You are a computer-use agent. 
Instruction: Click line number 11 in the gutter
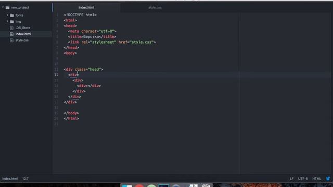click(x=56, y=69)
